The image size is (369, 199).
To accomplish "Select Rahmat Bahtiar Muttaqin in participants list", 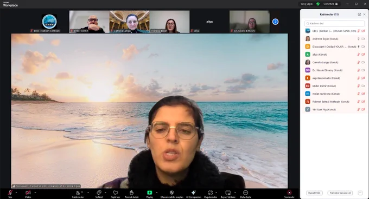I will click(x=334, y=102).
